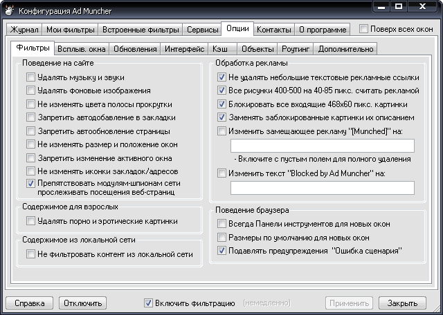443x315 pixels.
Task: Check Запретить автодобавление в закладки
Action: [x=30, y=117]
